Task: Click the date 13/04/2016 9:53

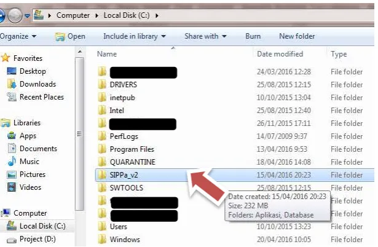Action: click(282, 149)
